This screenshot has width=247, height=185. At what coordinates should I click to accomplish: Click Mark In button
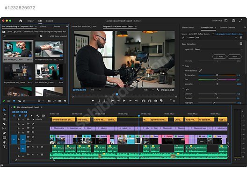tap(99, 101)
